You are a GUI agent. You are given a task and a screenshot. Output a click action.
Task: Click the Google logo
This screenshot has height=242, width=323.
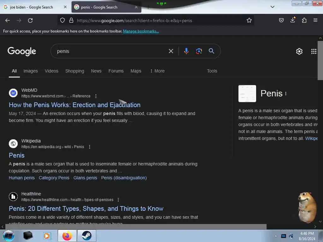pyautogui.click(x=22, y=51)
